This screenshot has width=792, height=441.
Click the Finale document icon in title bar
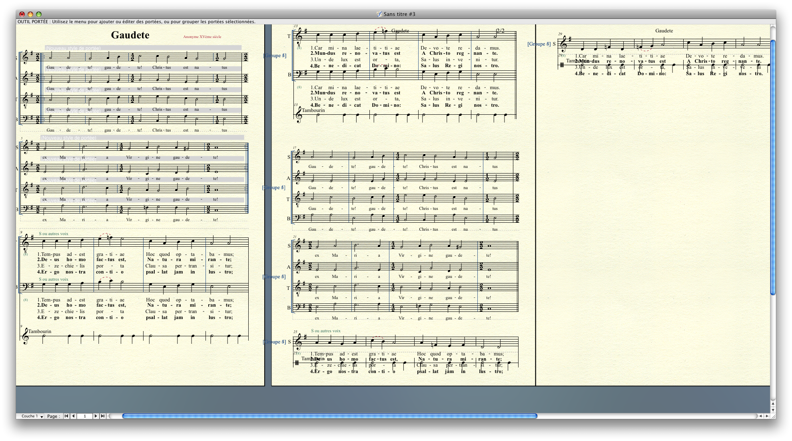[x=379, y=14]
